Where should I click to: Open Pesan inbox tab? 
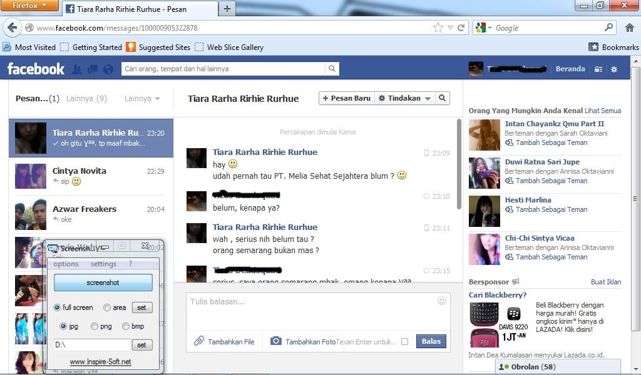click(37, 98)
